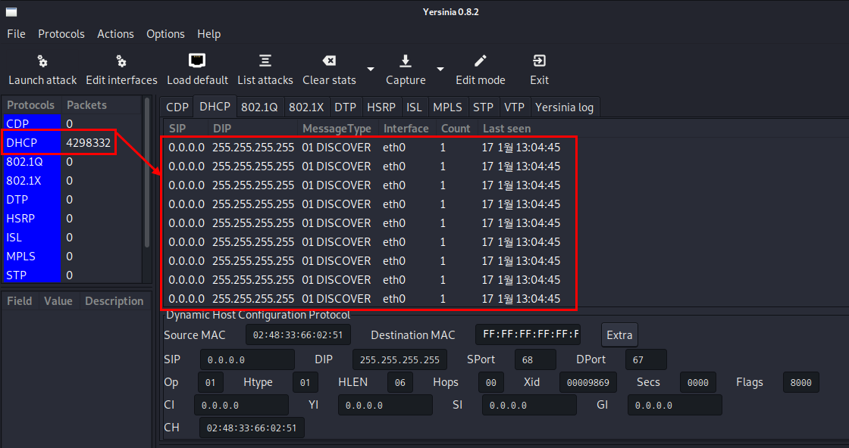849x448 pixels.
Task: Switch to the 802.1Q tab
Action: click(x=259, y=107)
